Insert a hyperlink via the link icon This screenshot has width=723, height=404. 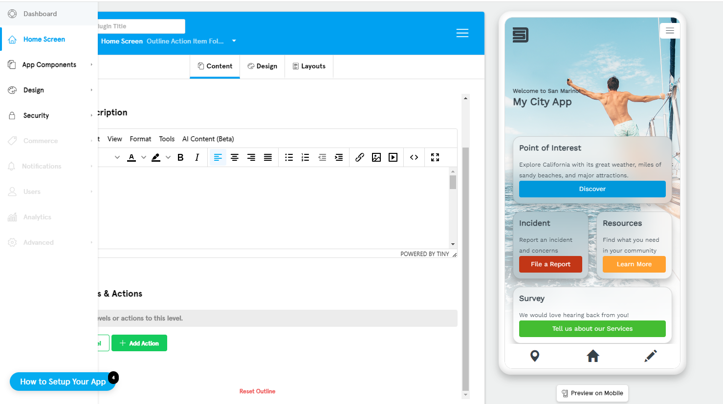pos(360,157)
